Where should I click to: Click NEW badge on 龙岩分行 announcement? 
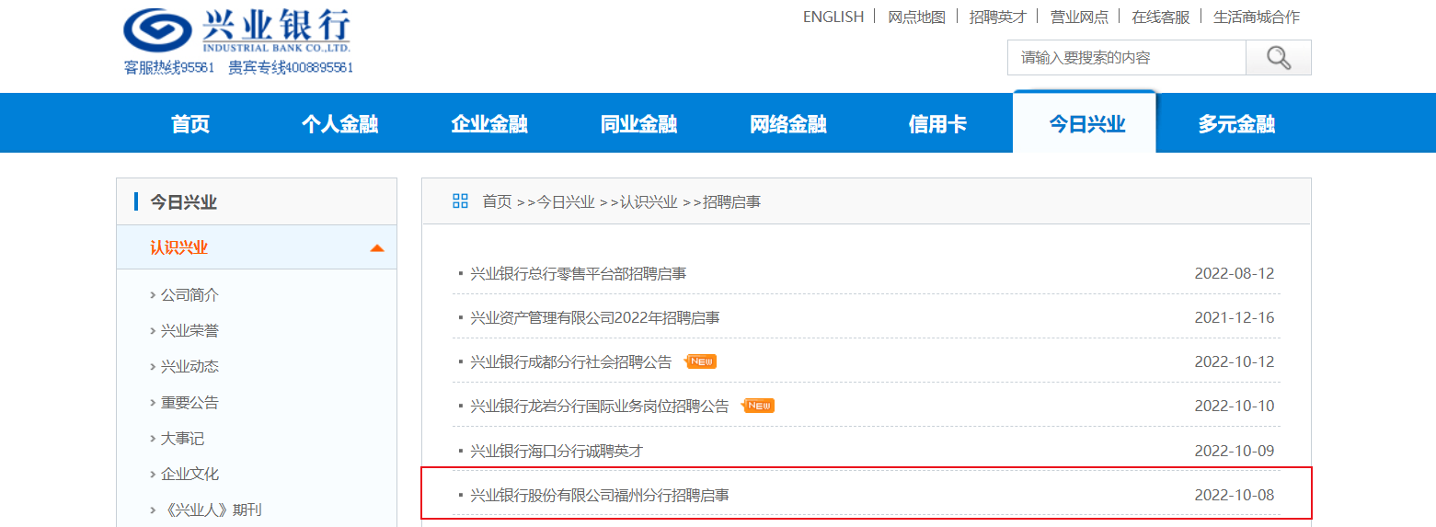[759, 406]
